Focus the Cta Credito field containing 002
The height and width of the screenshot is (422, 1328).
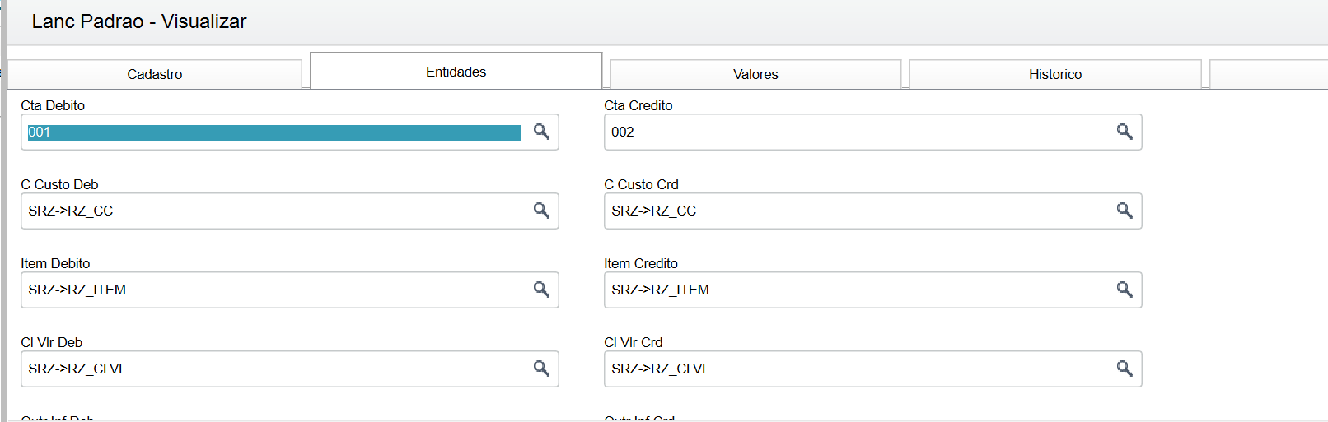point(857,132)
